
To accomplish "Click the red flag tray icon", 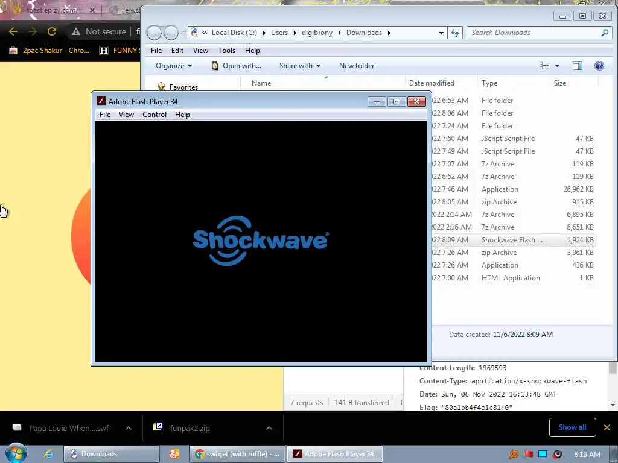I will [x=528, y=455].
